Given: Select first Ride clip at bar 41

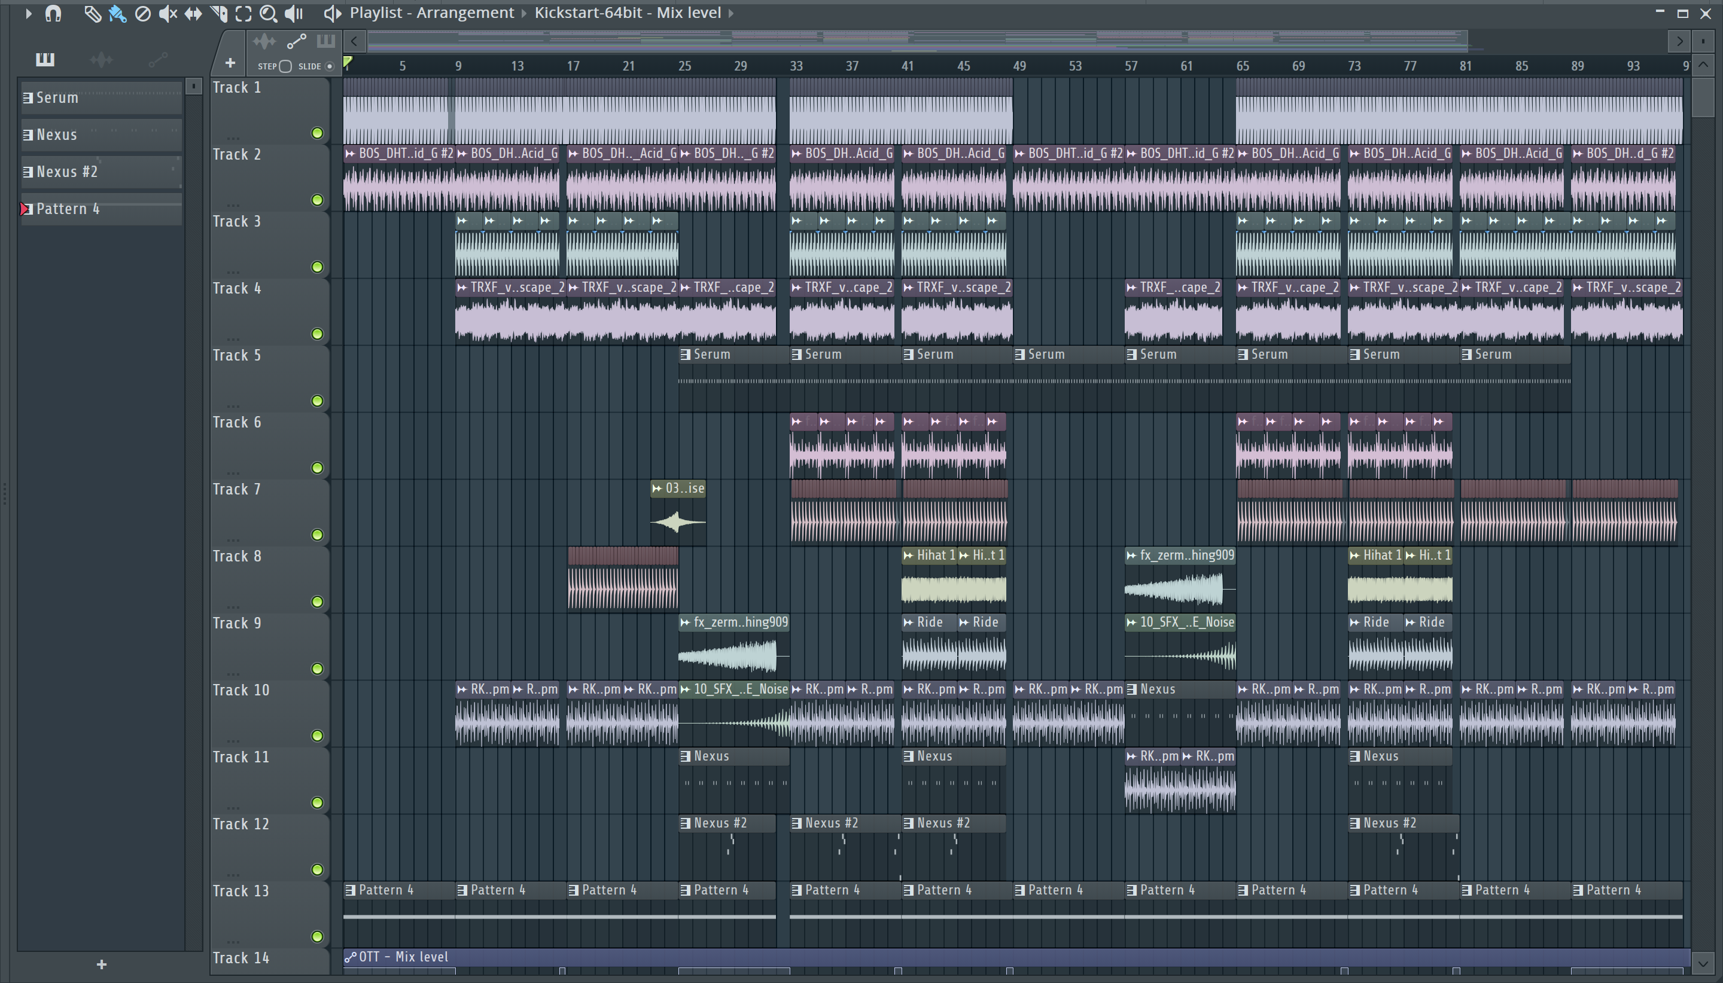Looking at the screenshot, I should click(929, 646).
